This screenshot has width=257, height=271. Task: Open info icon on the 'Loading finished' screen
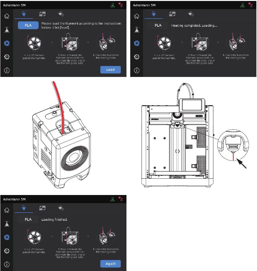coord(7,264)
